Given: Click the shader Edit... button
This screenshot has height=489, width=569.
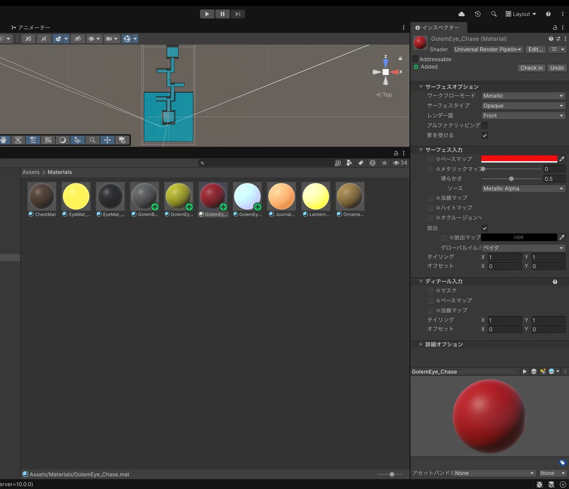Looking at the screenshot, I should (535, 49).
